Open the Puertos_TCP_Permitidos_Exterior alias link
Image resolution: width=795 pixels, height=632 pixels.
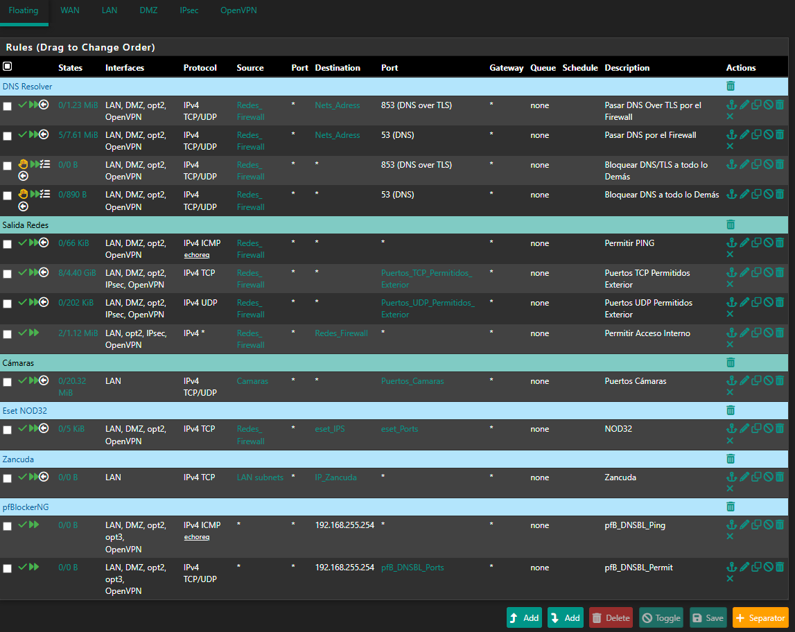pyautogui.click(x=427, y=279)
